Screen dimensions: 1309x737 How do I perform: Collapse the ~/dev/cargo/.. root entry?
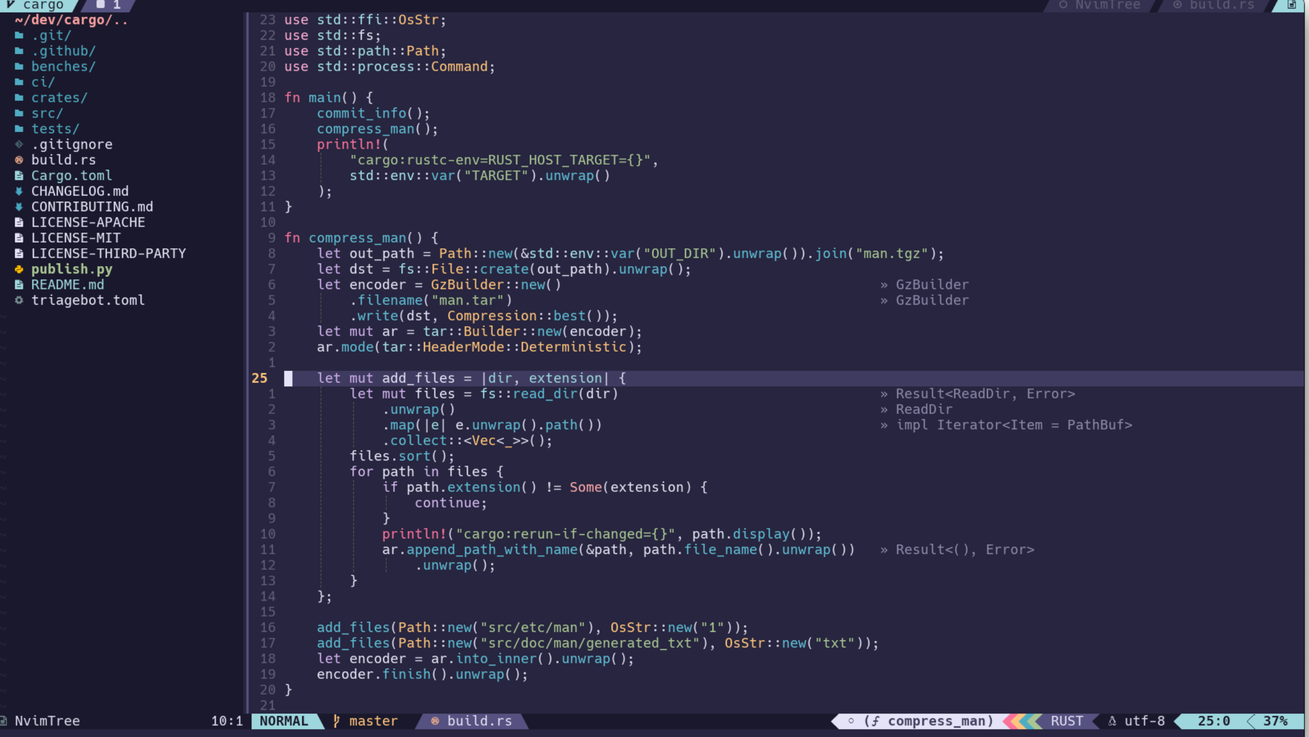(x=71, y=20)
